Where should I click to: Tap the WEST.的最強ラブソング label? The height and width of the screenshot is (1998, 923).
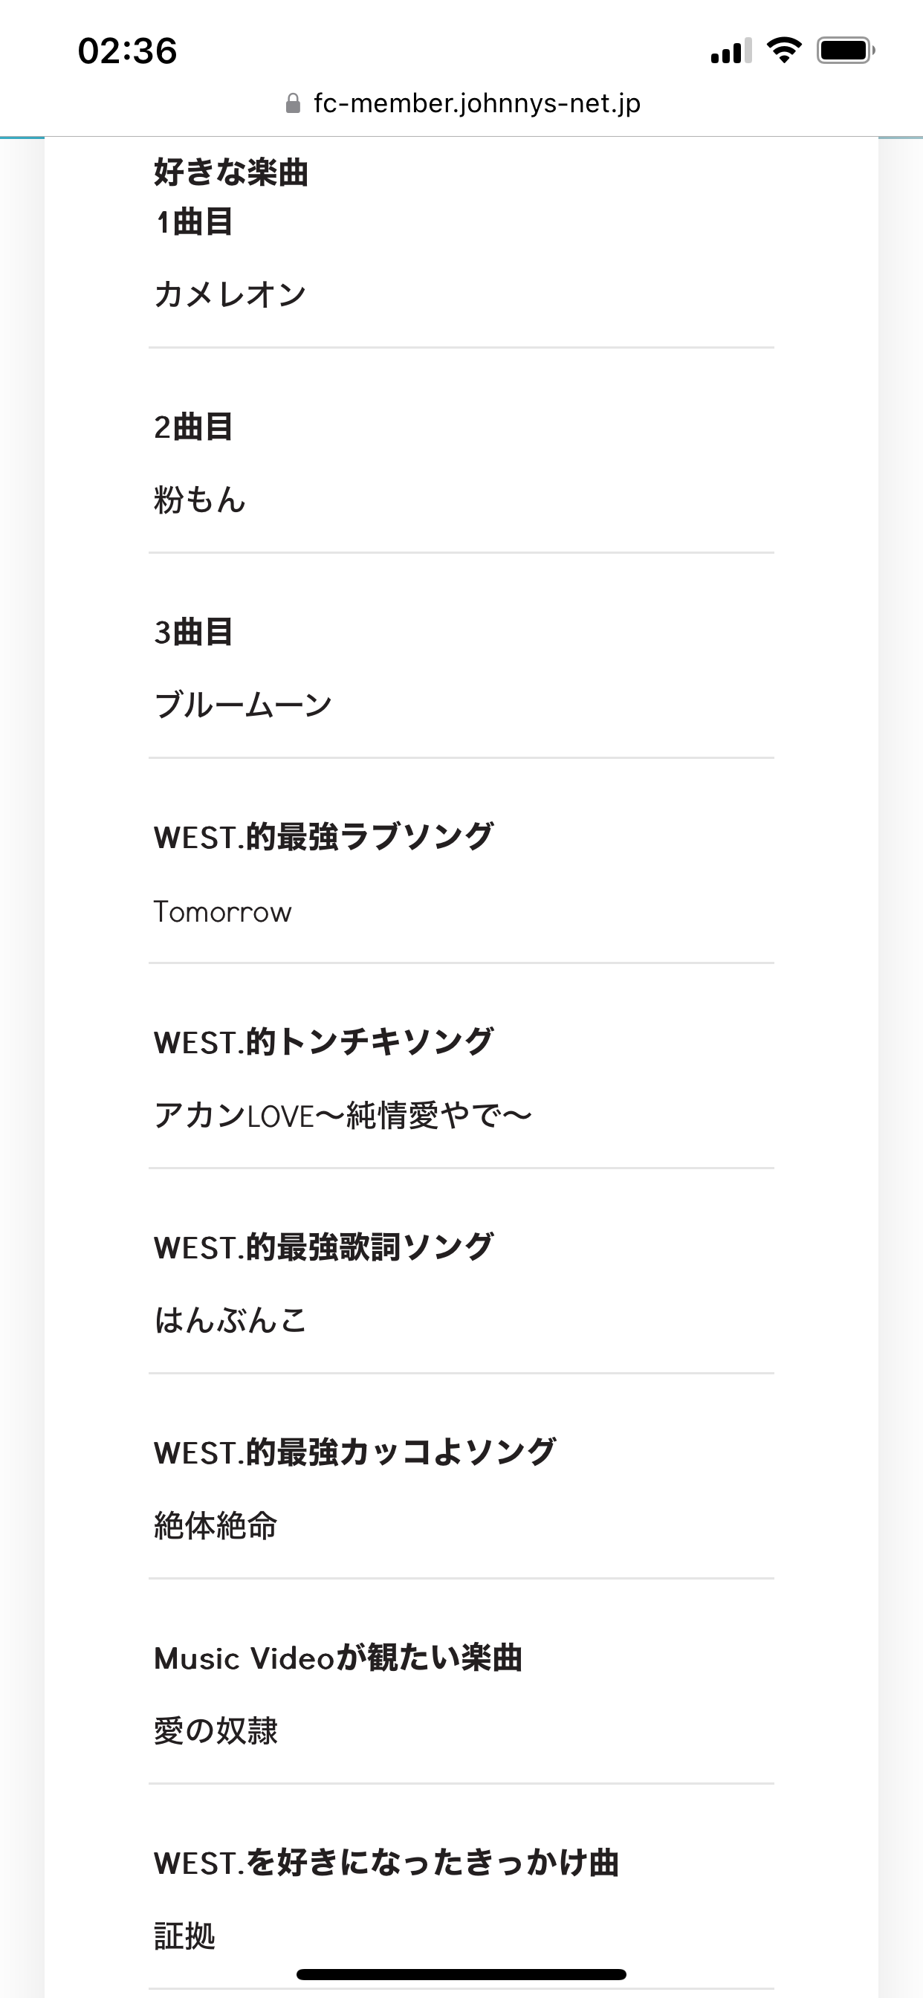tap(323, 837)
